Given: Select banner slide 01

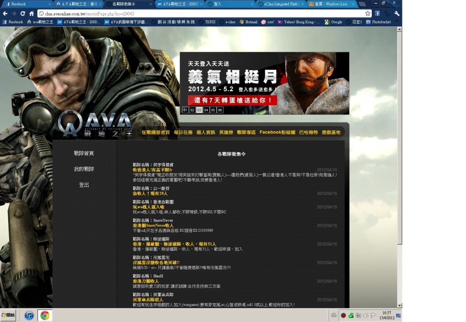Looking at the screenshot, I should click(x=185, y=110).
